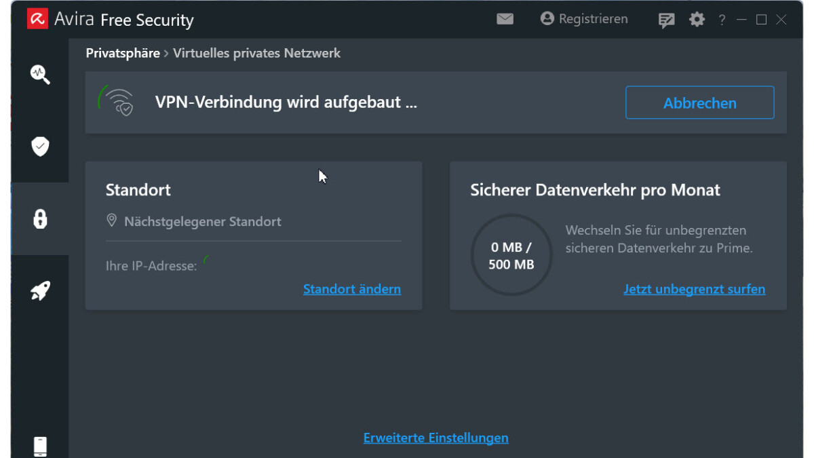
Task: Click the location pin icon under Standort
Action: [x=111, y=221]
